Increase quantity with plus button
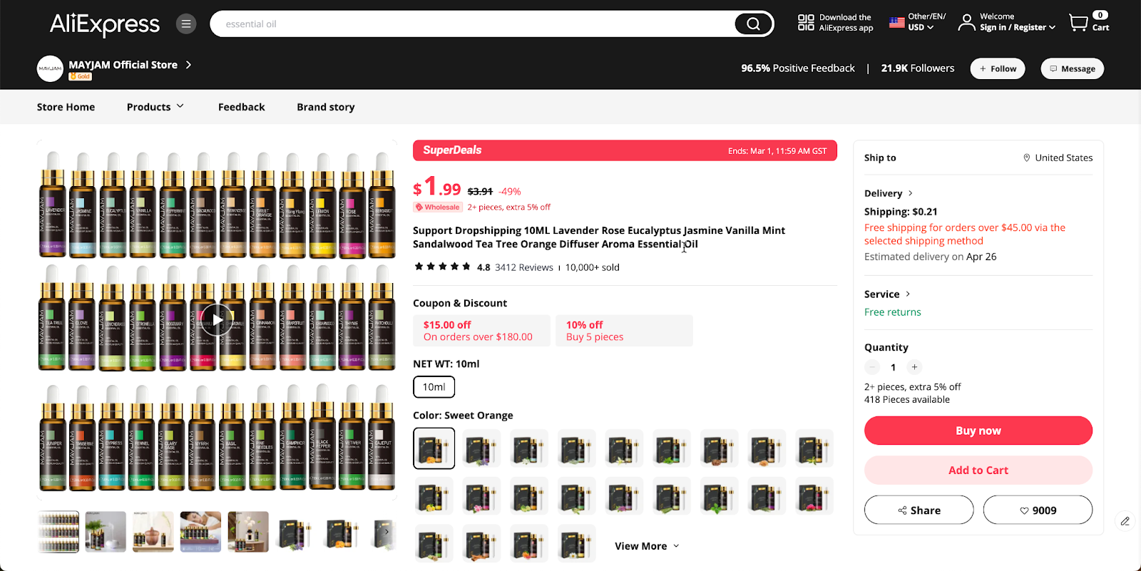The width and height of the screenshot is (1141, 571). point(914,367)
